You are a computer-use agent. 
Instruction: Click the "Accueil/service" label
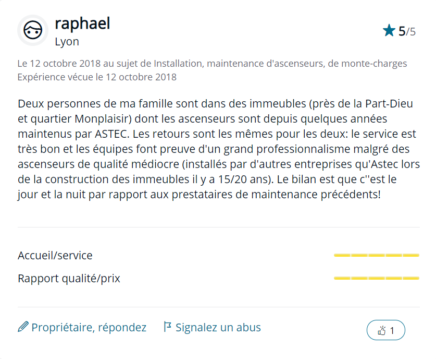55,256
